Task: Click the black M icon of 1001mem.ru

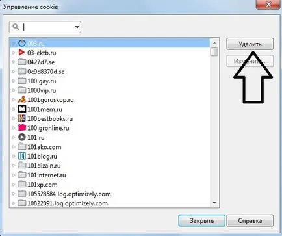Action: [21, 109]
